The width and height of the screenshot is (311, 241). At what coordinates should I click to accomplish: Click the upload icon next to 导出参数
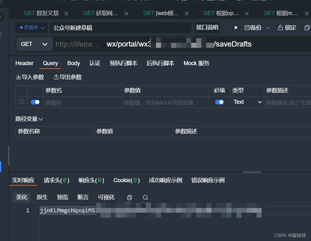coord(55,77)
